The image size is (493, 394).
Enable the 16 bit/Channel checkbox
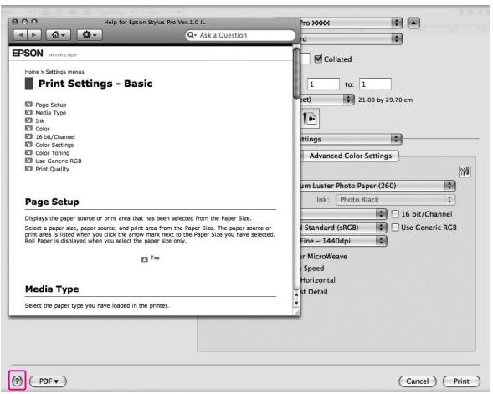coord(395,214)
